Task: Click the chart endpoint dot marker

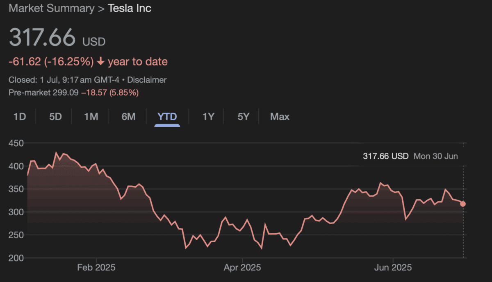Action: pyautogui.click(x=463, y=204)
